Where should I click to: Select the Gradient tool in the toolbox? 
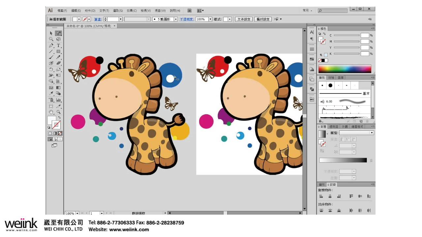(x=58, y=88)
